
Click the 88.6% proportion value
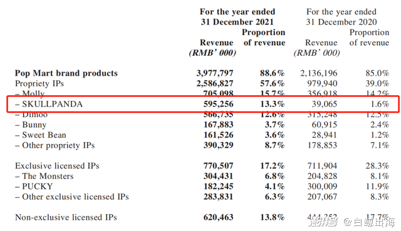point(272,73)
